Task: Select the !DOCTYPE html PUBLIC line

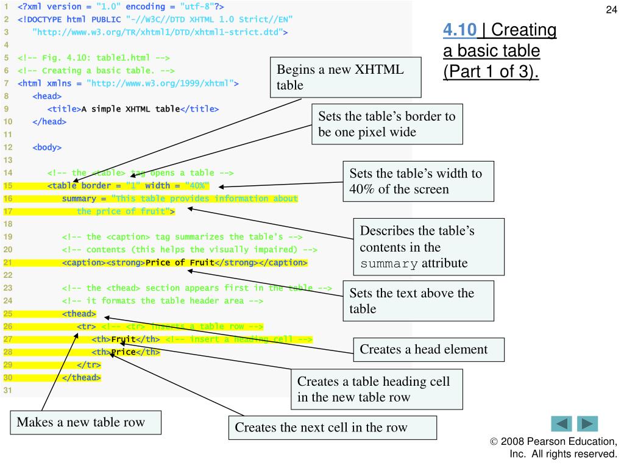Action: [155, 19]
